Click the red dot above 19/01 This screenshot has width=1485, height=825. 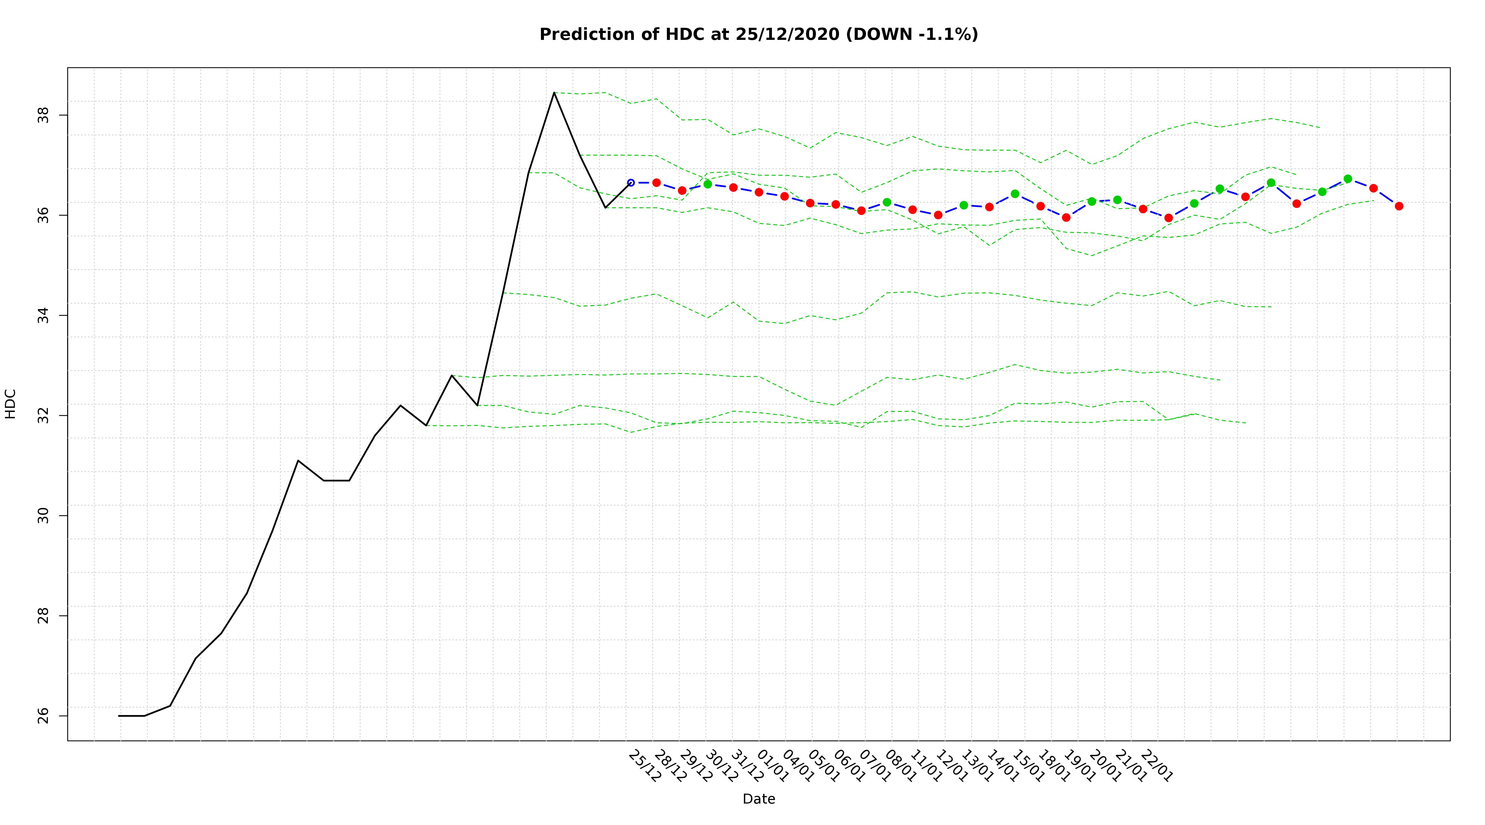tap(1066, 217)
